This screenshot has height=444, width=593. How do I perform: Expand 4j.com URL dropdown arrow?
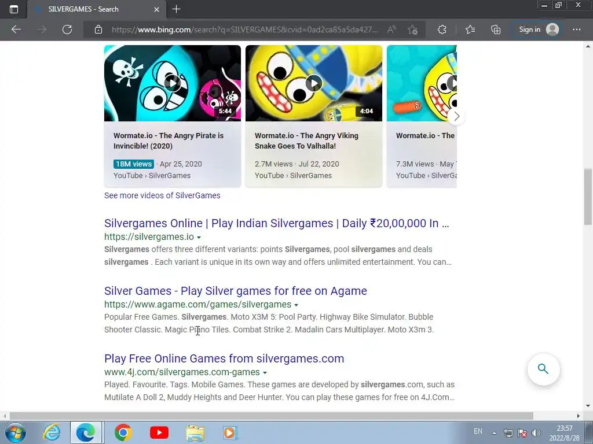coord(265,373)
